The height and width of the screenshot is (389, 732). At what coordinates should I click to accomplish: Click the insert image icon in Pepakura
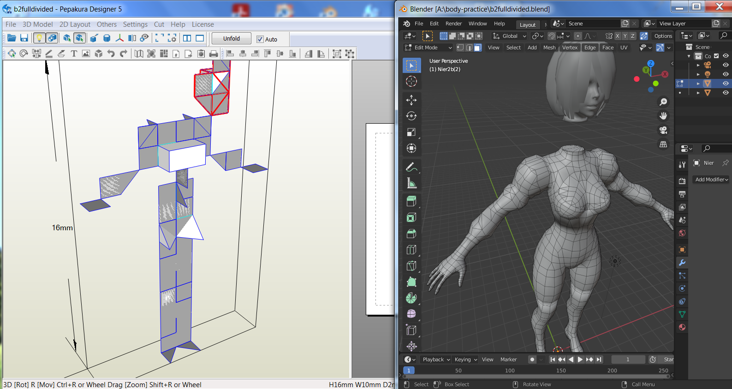click(86, 54)
